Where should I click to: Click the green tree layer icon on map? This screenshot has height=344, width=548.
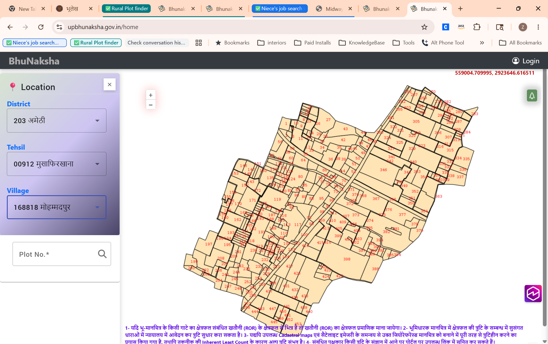pos(532,95)
